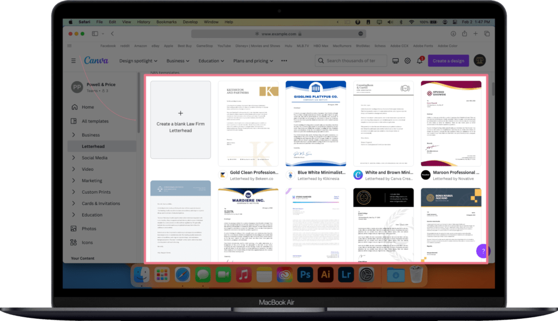Expand the Custom Prints sidebar category
Image resolution: width=558 pixels, height=321 pixels.
[x=74, y=192]
